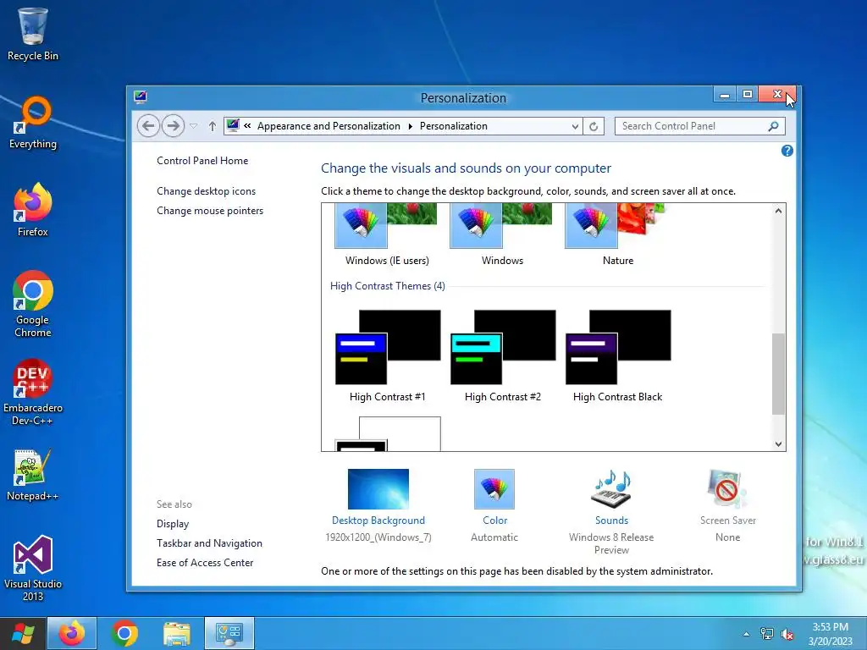Select the Notepad++ desktop shortcut
The image size is (867, 650).
point(33,476)
